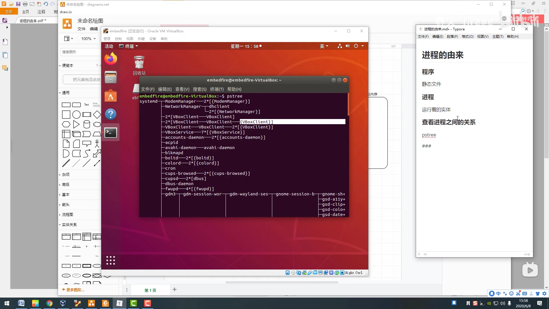This screenshot has height=309, width=549.
Task: Open the 终端(T) menu in terminal window
Action: (217, 89)
